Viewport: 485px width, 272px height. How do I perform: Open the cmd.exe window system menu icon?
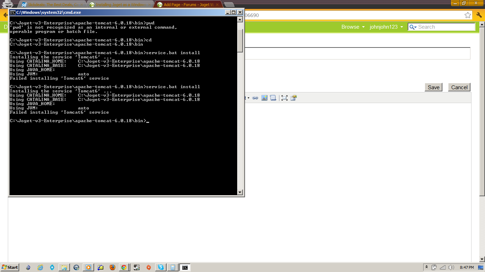[12, 12]
